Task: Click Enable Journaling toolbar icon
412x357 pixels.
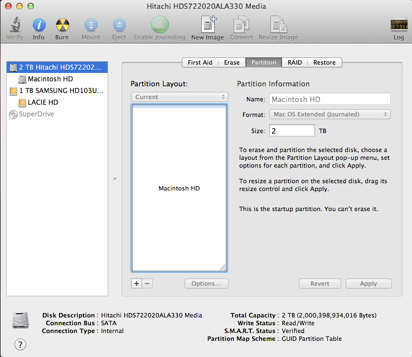Action: pyautogui.click(x=159, y=25)
